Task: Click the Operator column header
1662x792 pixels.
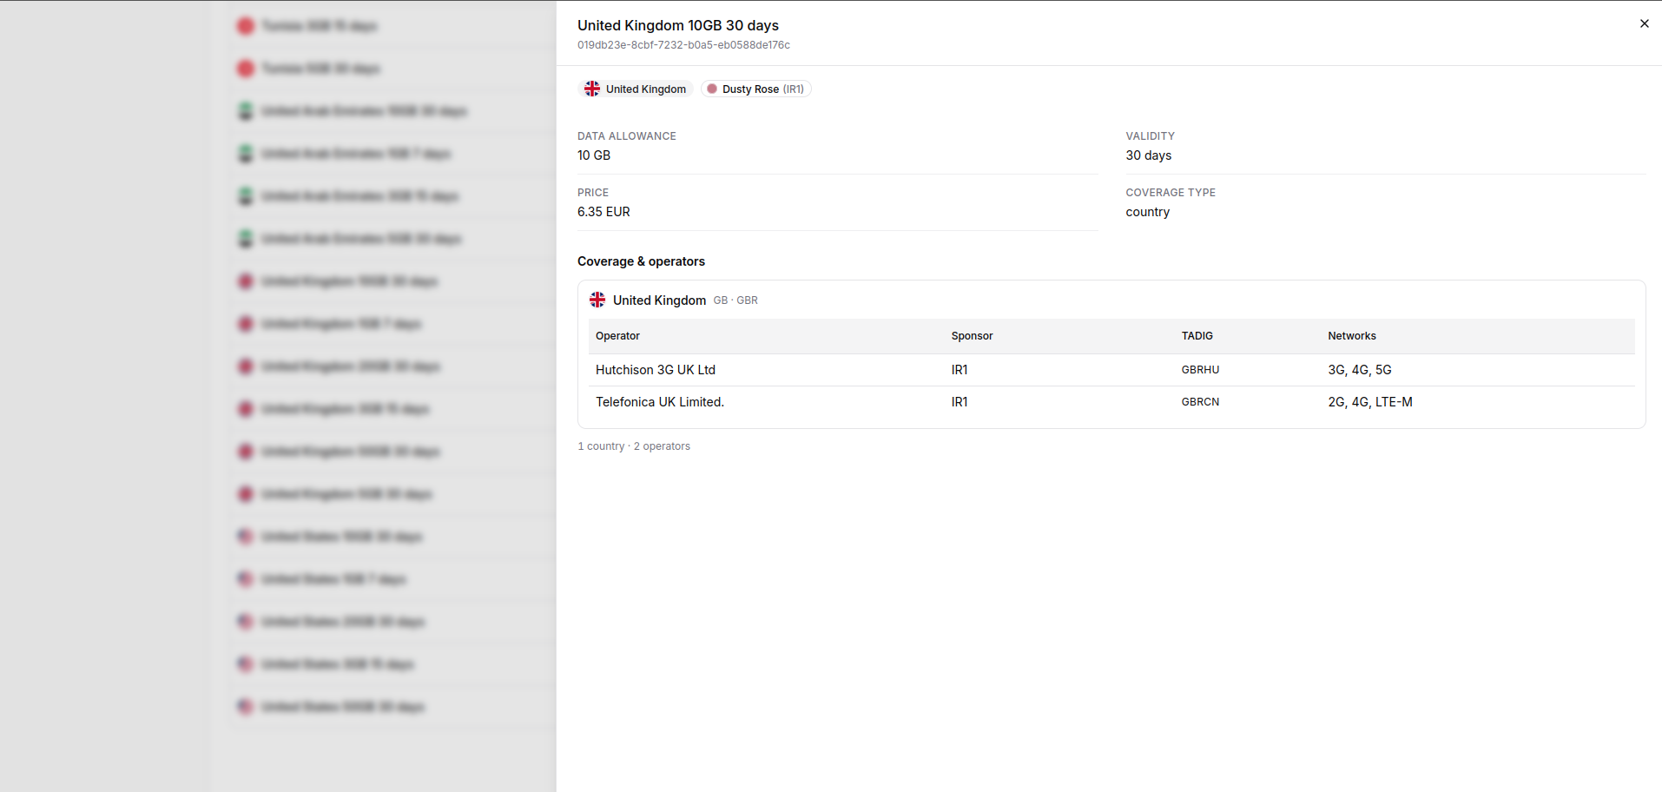Action: tap(617, 336)
